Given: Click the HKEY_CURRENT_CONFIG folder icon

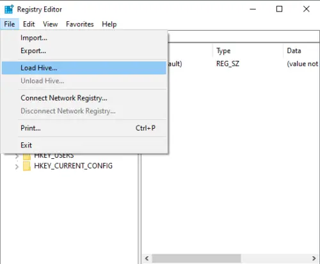Looking at the screenshot, I should point(27,166).
